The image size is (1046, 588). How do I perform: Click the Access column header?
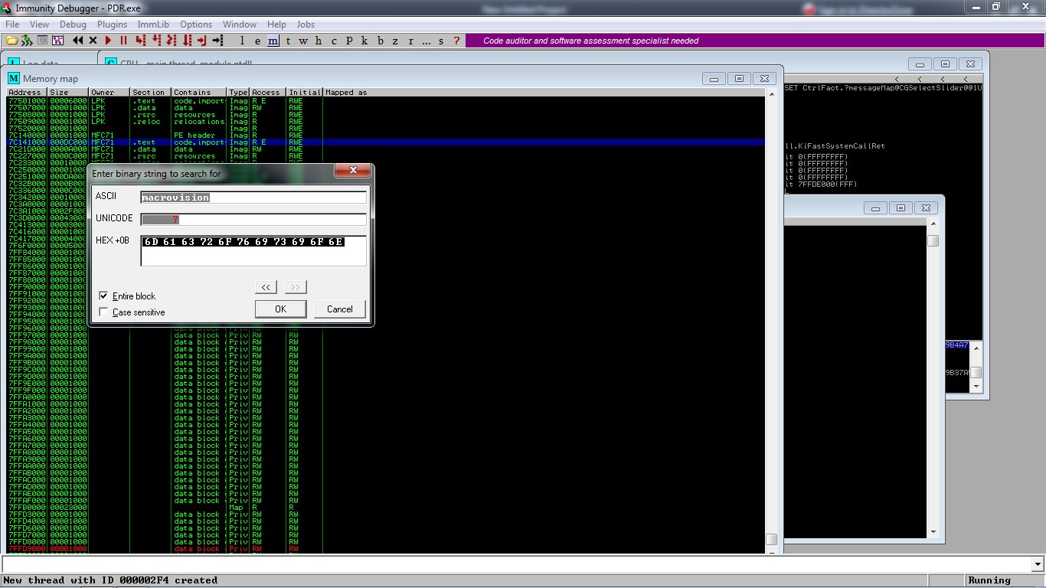268,93
